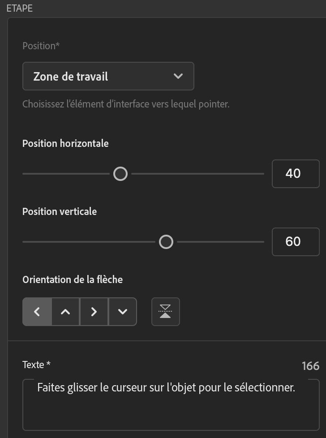This screenshot has width=326, height=438.
Task: Click the Texte field label
Action: (x=36, y=365)
